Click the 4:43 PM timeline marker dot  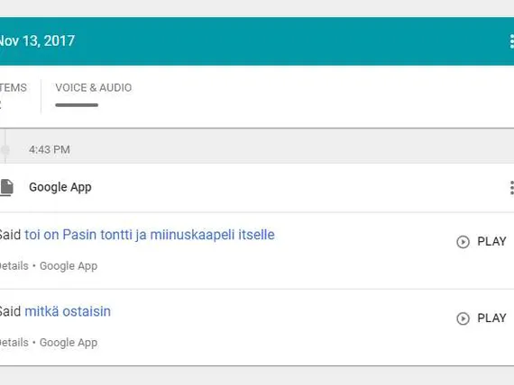pos(5,149)
